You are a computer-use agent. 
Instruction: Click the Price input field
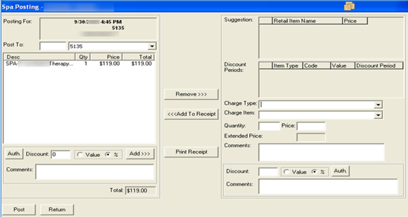(x=311, y=126)
